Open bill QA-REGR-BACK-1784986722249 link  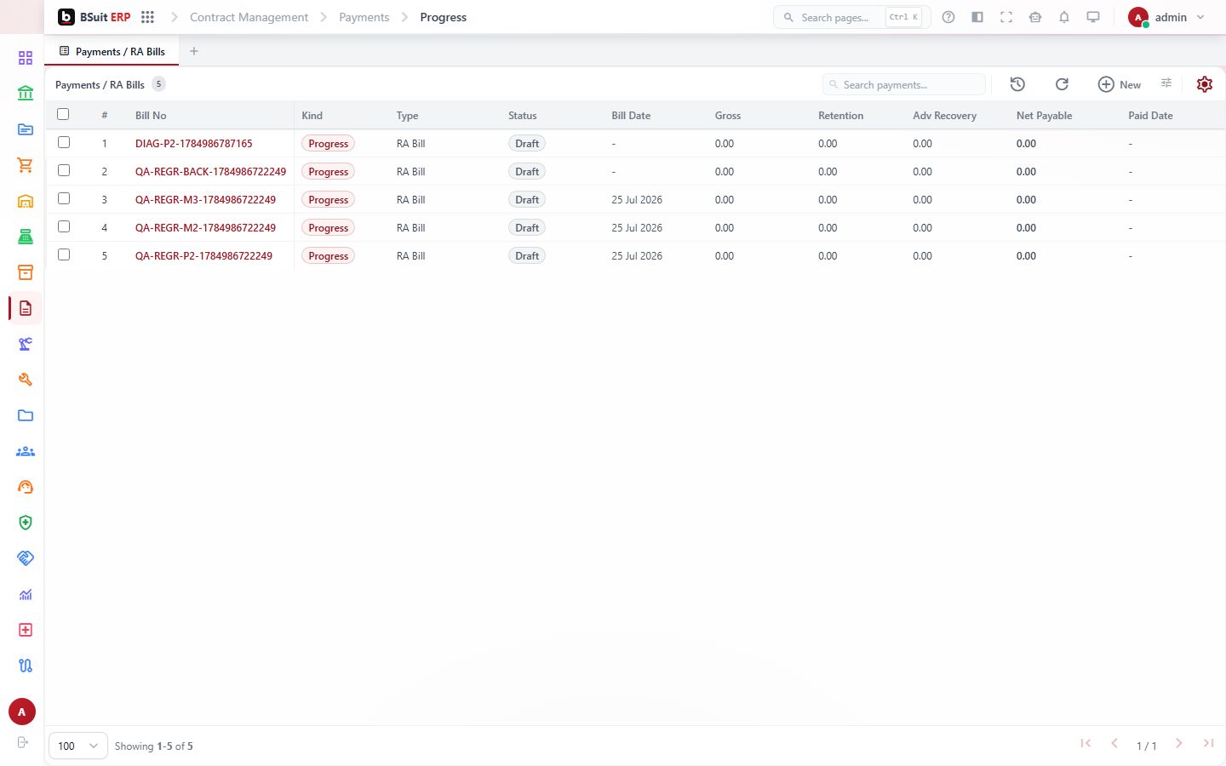click(x=210, y=172)
